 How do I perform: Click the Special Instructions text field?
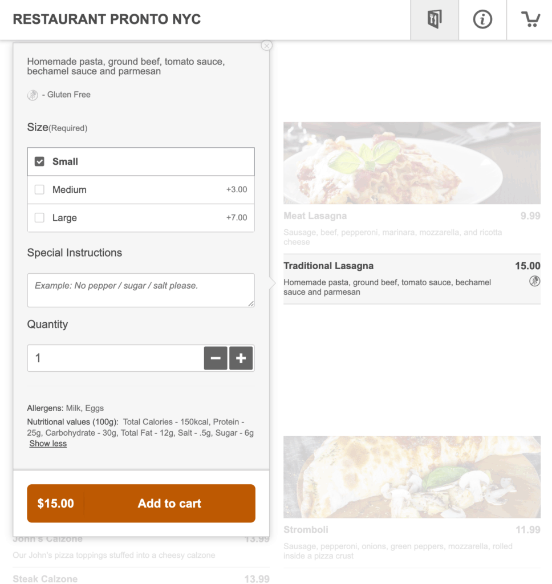coord(140,290)
